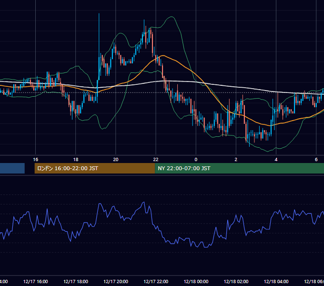Click the hour 2 axis label

click(x=236, y=159)
